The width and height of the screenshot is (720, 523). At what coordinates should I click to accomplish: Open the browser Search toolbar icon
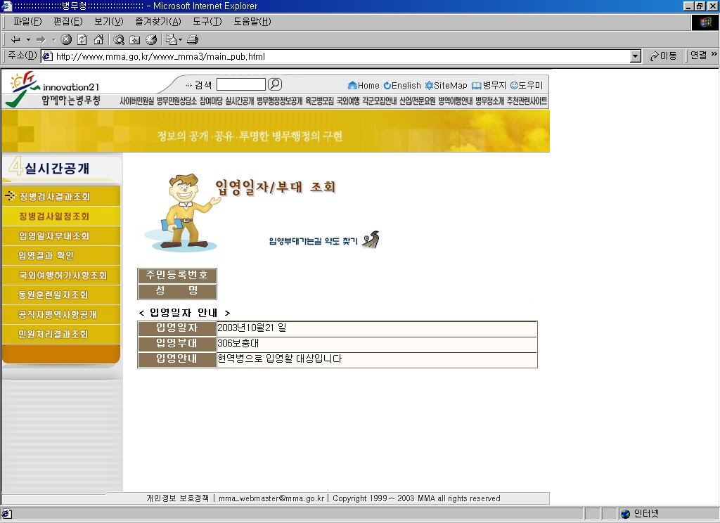tap(119, 39)
